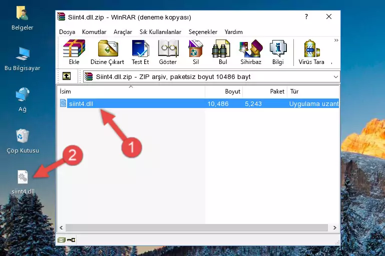
Task: Click the siint4.dll file icon in archive list
Action: (x=63, y=103)
